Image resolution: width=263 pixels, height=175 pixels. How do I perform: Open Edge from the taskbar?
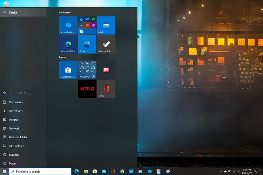pyautogui.click(x=77, y=171)
